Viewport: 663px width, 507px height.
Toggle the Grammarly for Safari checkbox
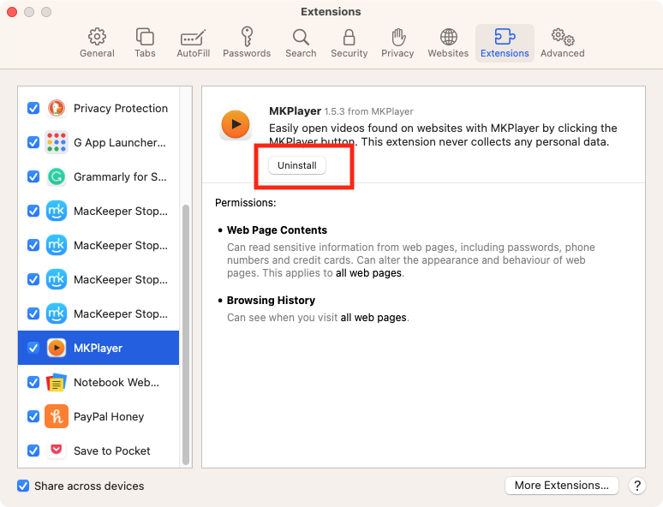[x=33, y=176]
